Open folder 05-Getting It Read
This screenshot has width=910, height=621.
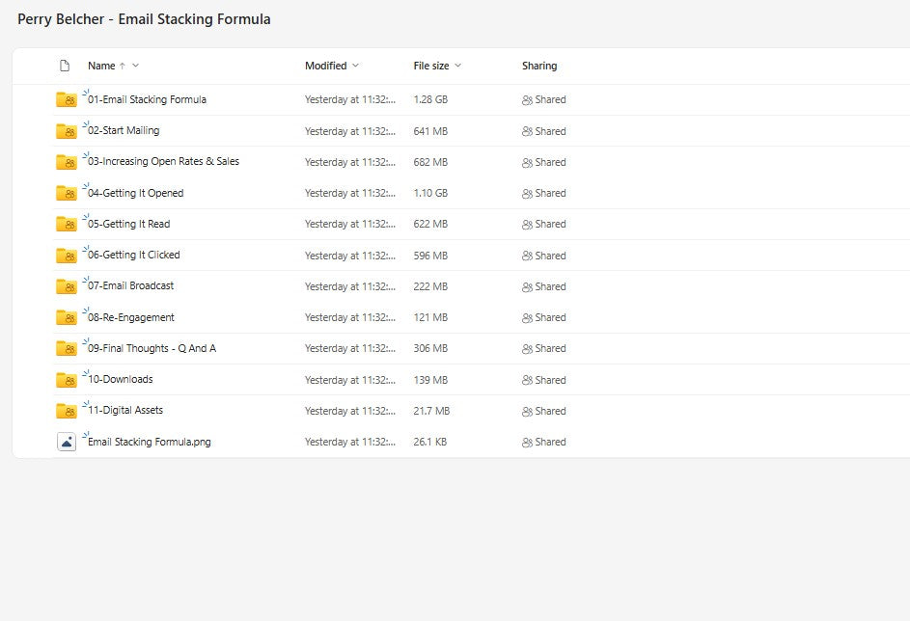pyautogui.click(x=129, y=224)
